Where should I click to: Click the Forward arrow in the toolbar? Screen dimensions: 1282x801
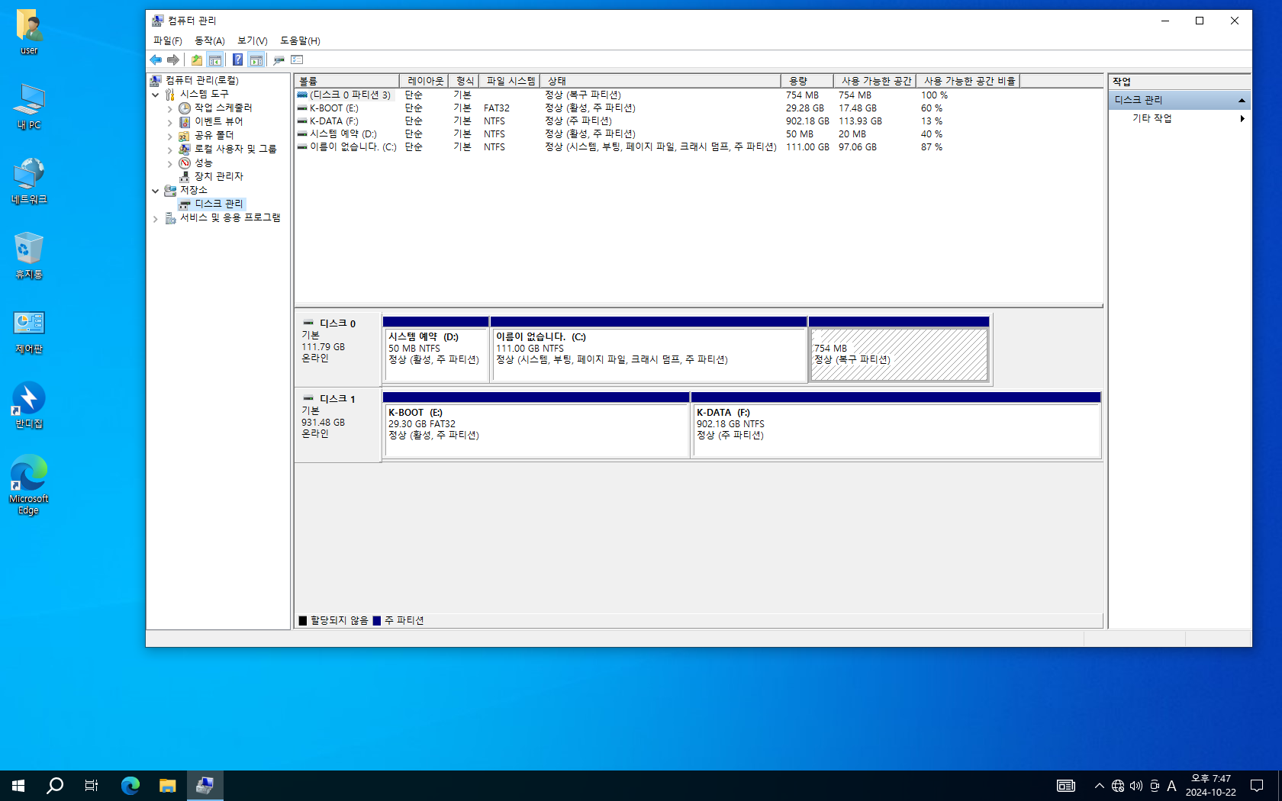pos(173,60)
